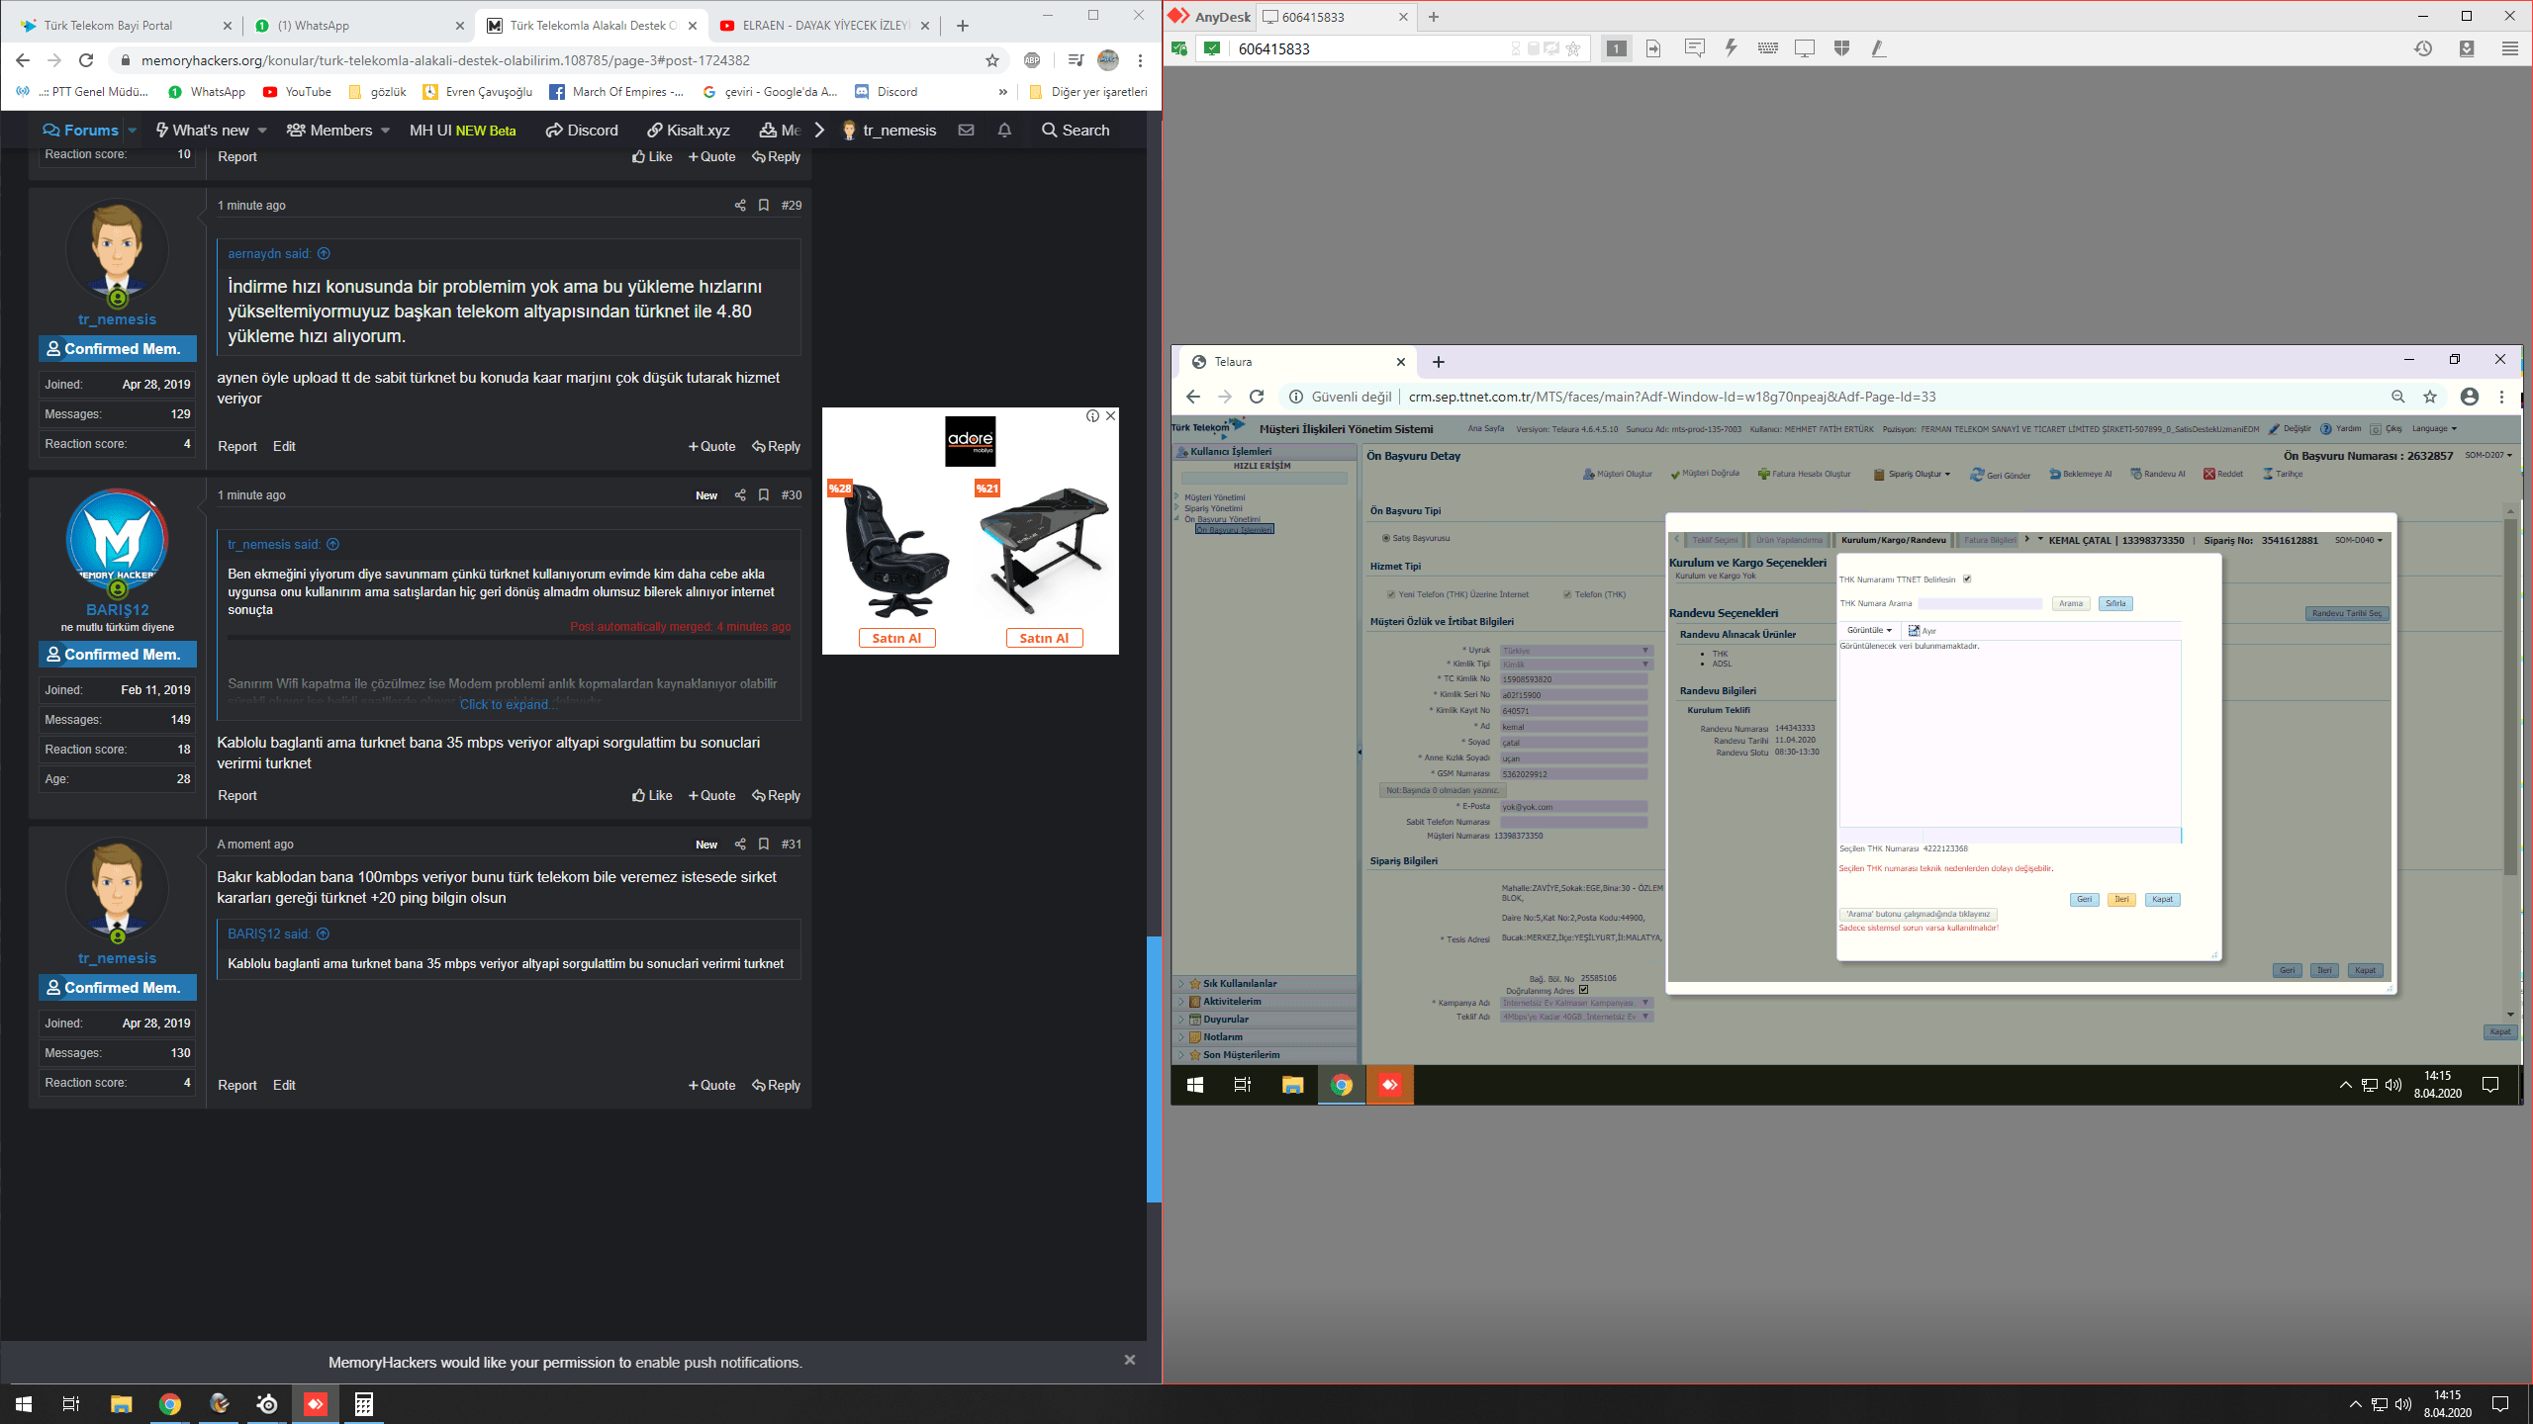2533x1424 pixels.
Task: Share post #31 with the share icon
Action: (740, 845)
